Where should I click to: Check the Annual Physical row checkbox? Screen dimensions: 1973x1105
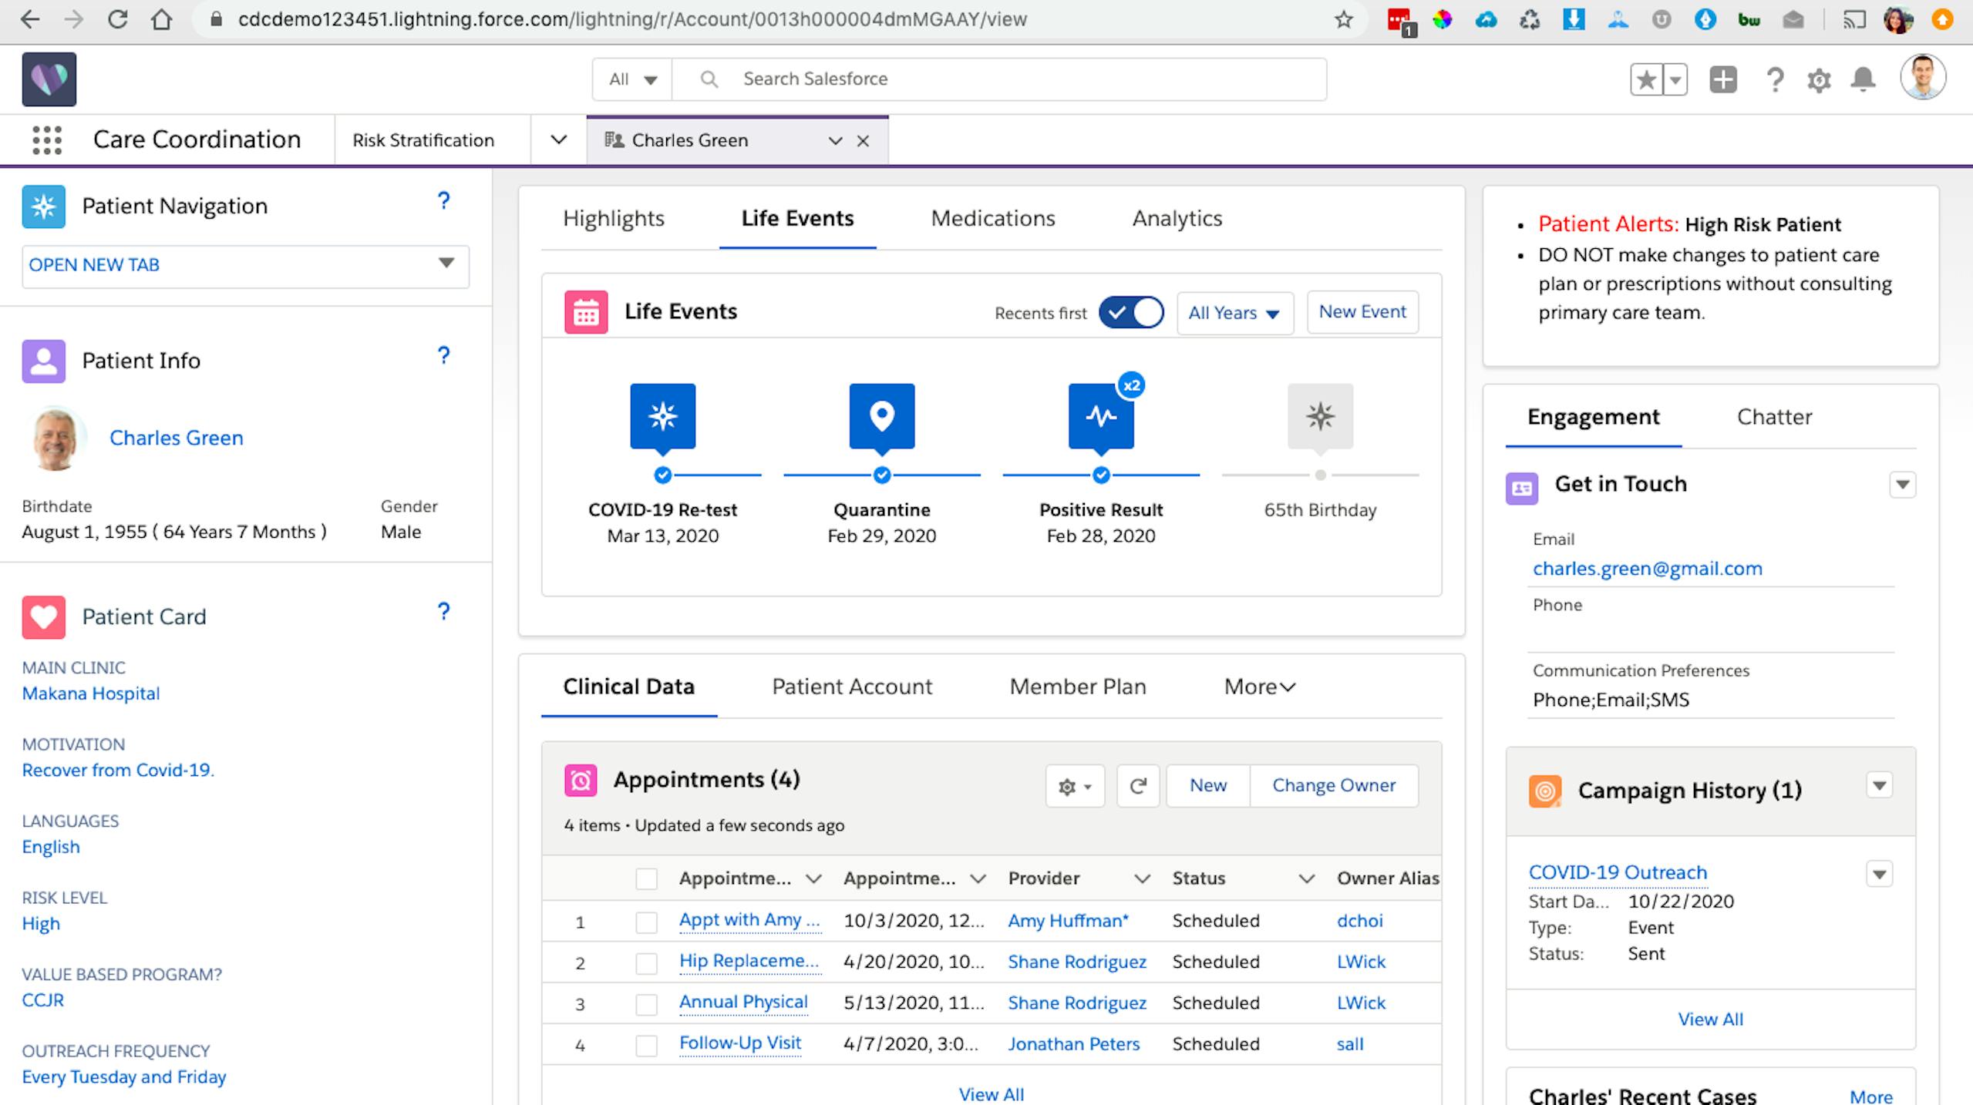(x=646, y=1003)
